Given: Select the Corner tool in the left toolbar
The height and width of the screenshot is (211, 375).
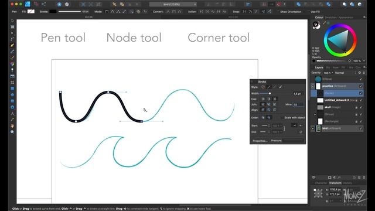Looking at the screenshot, I should click(12, 39).
